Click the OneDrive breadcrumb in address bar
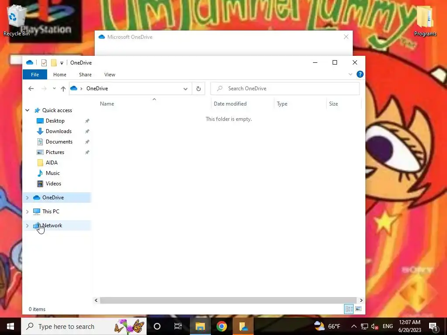Screen dimensions: 447x335 pos(97,89)
